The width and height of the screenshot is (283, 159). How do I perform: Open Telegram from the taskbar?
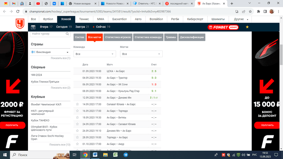(126, 155)
